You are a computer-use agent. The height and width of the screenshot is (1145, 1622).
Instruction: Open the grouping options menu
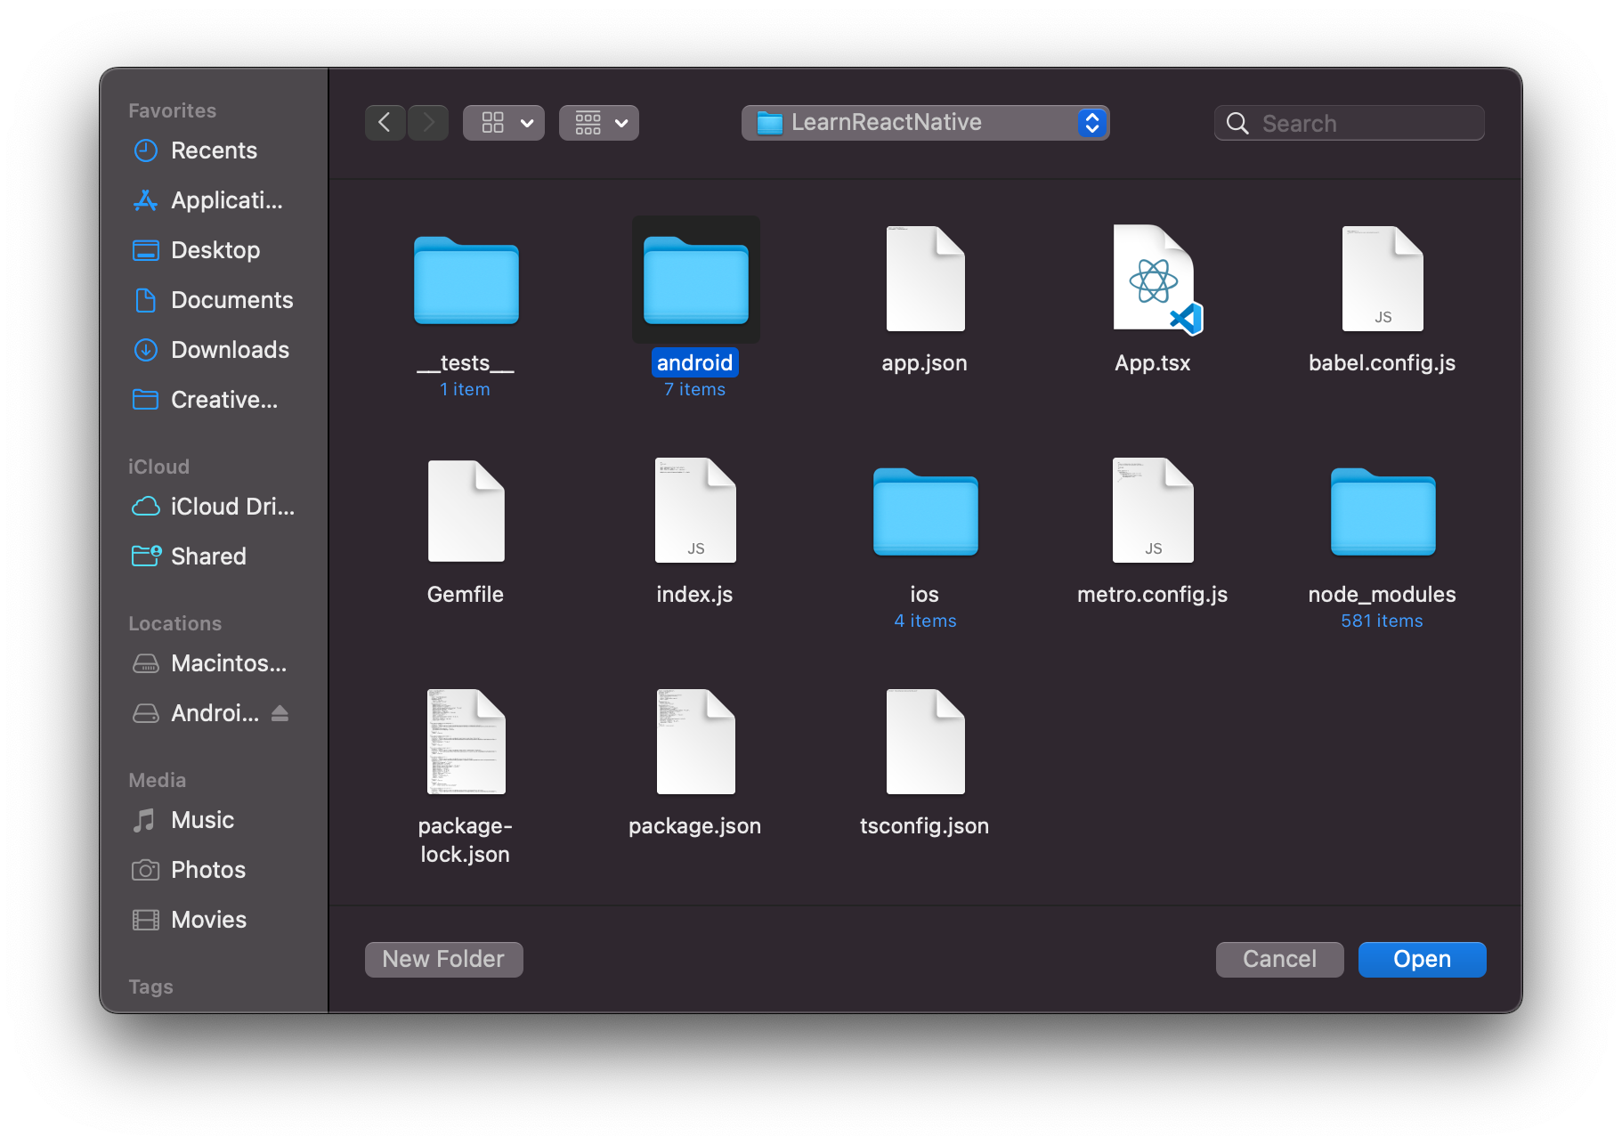click(x=598, y=122)
